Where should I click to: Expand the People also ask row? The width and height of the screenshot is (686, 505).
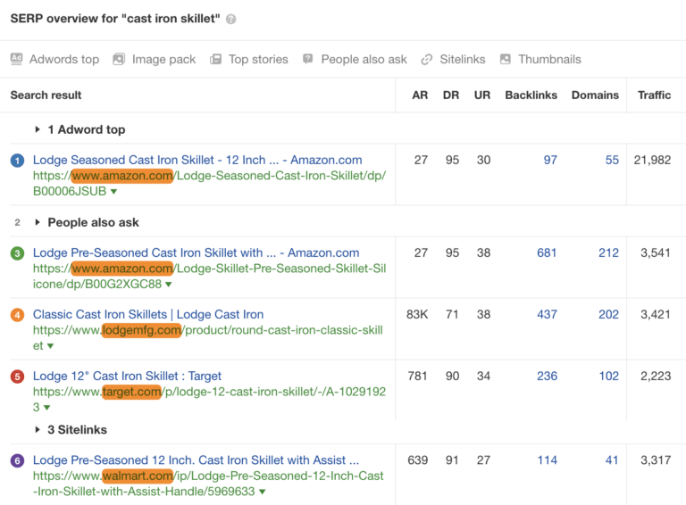(38, 222)
